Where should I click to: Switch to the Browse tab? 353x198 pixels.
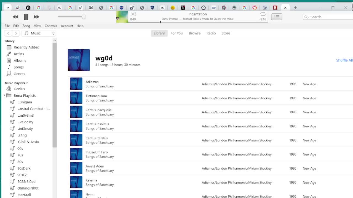click(x=194, y=33)
